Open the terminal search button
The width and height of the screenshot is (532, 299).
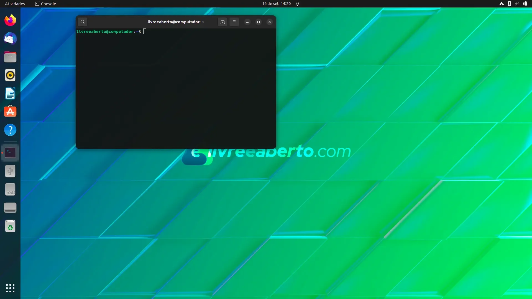tap(83, 22)
